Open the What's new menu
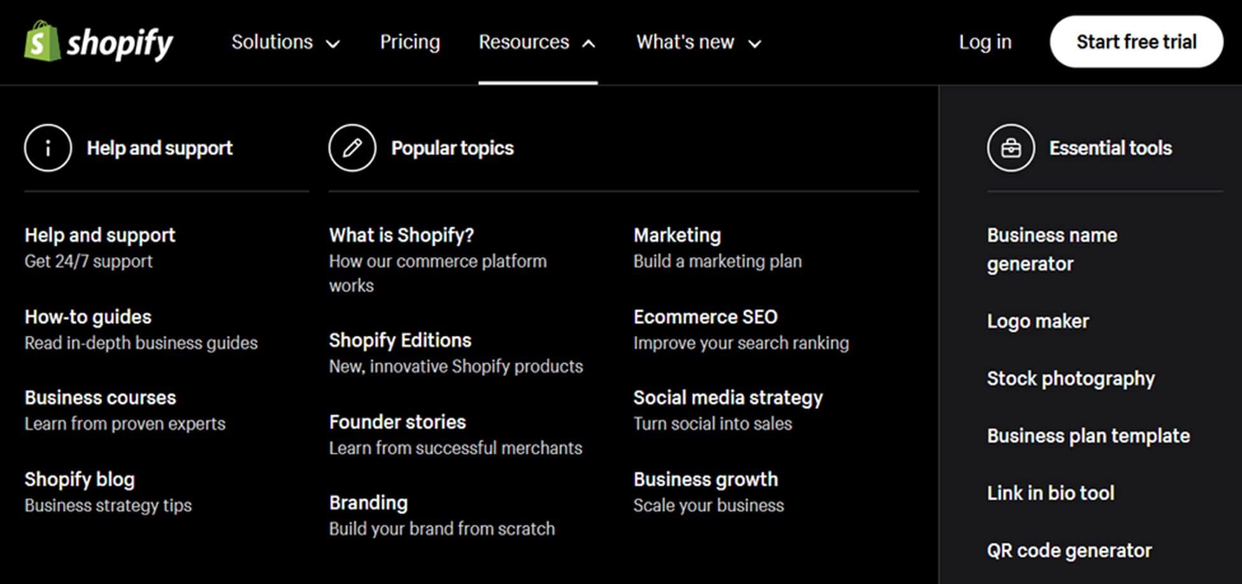The height and width of the screenshot is (584, 1242). (x=698, y=42)
